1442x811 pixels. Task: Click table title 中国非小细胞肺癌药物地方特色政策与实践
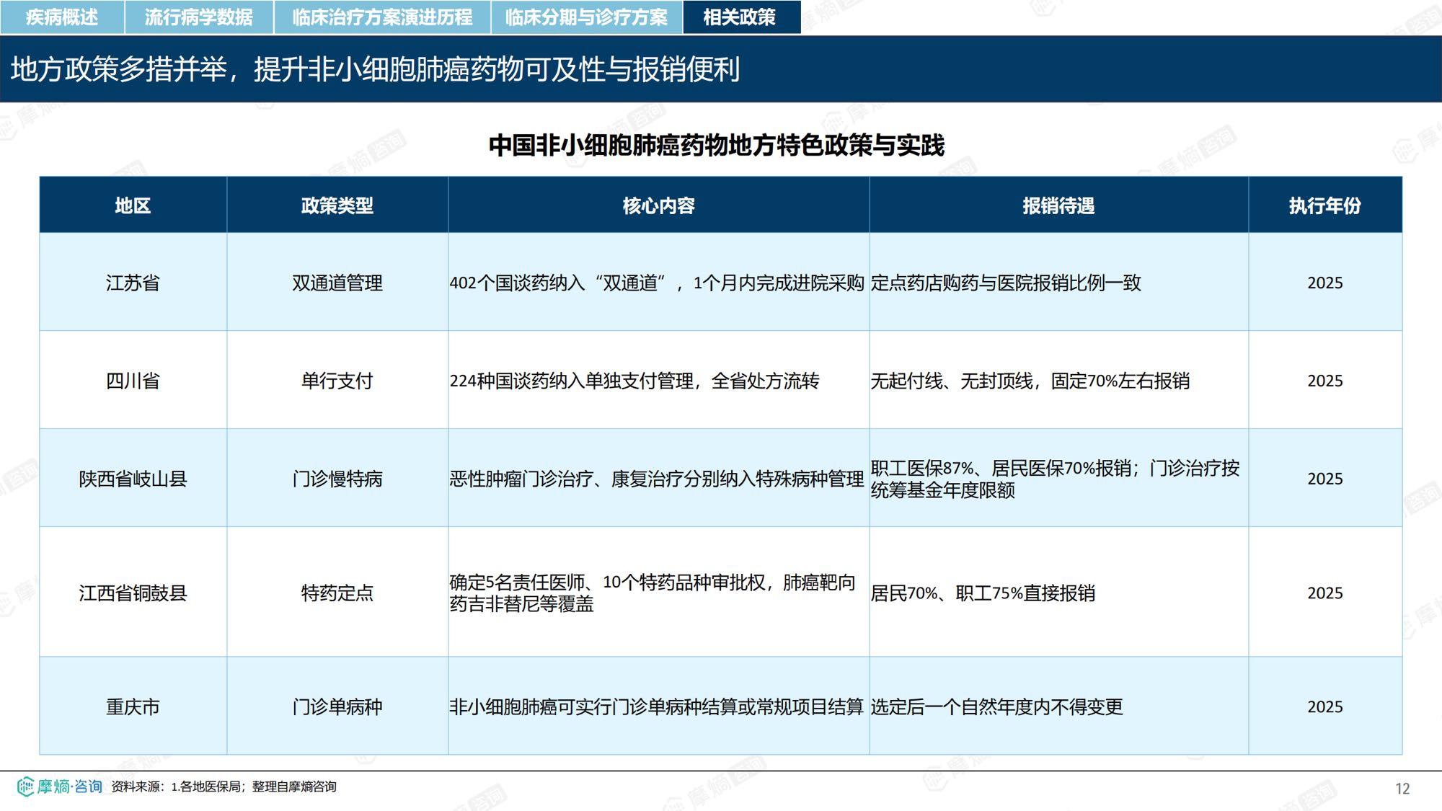716,146
